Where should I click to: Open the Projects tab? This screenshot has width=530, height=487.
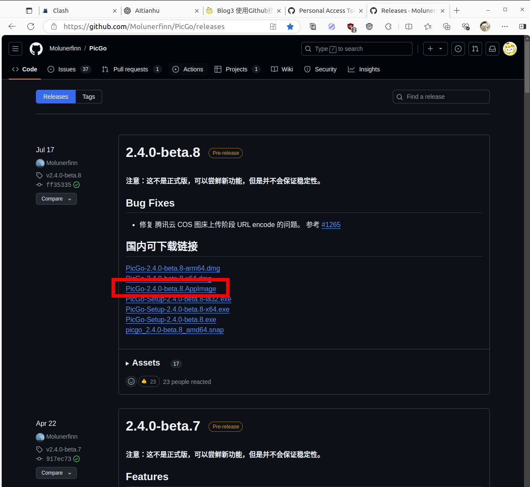coord(237,69)
